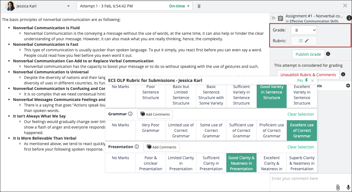This screenshot has height=192, width=352.
Task: Click the Publish Grade button
Action: point(308,54)
